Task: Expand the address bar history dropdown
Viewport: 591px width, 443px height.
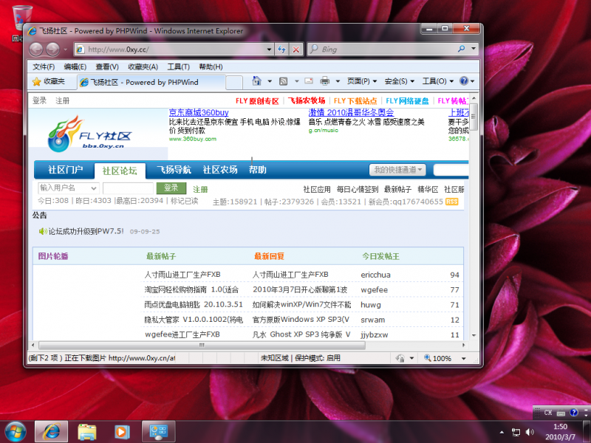Action: 269,49
